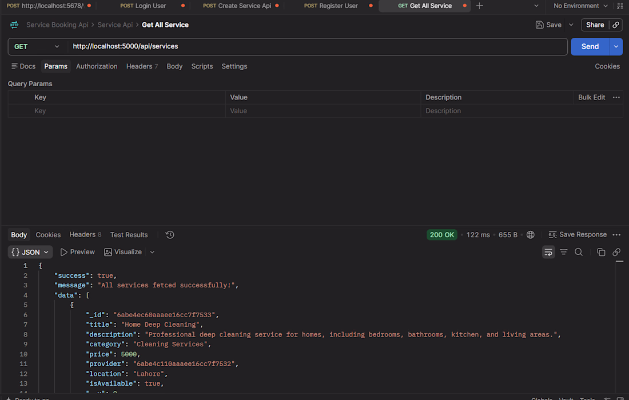Select the request Body tab
629x400 pixels.
174,66
